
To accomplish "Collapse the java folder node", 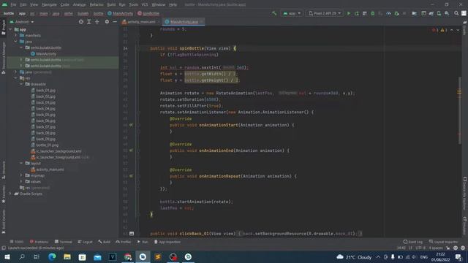I will click(16, 42).
